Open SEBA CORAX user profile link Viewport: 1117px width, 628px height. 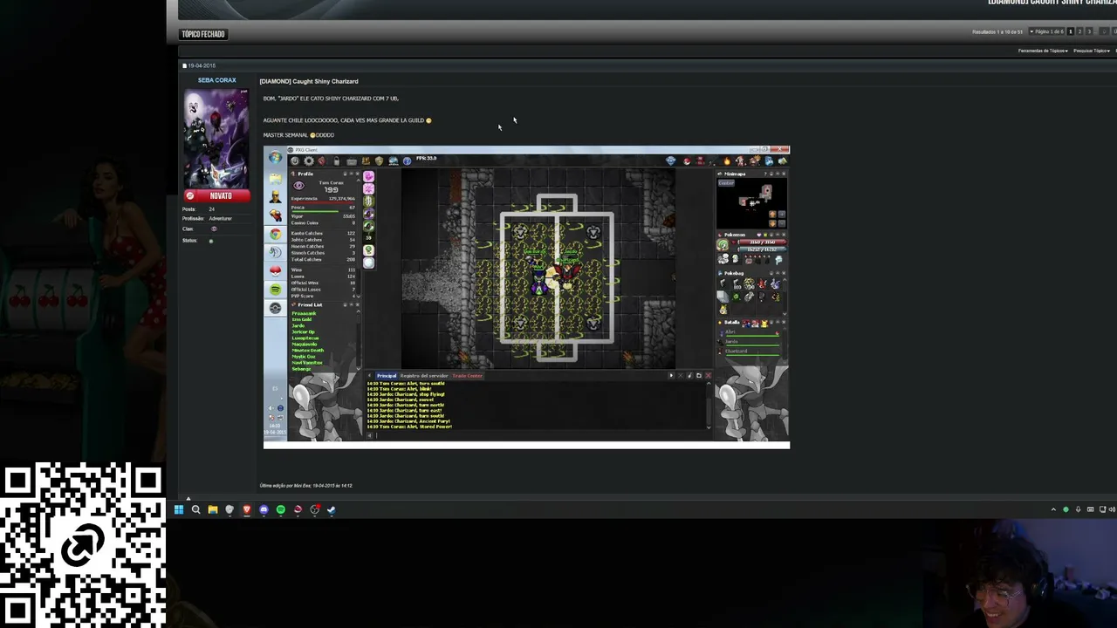pyautogui.click(x=216, y=80)
